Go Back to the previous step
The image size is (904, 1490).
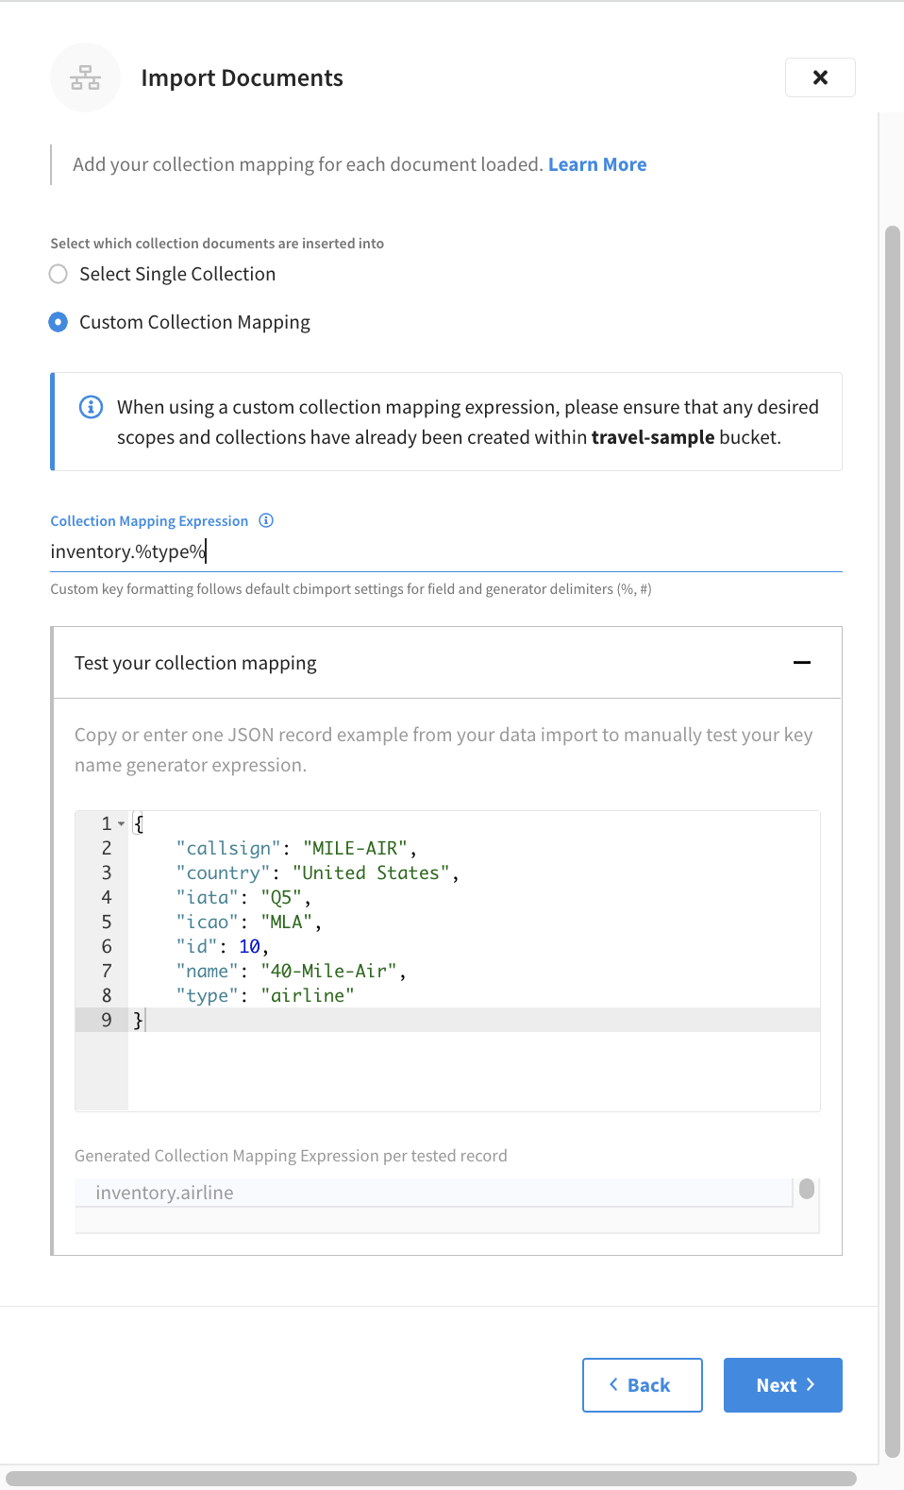click(x=642, y=1385)
